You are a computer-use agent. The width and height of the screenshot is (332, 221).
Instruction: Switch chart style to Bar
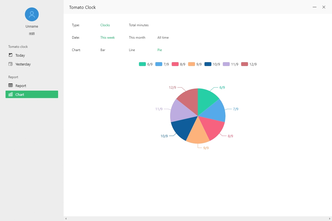point(103,50)
